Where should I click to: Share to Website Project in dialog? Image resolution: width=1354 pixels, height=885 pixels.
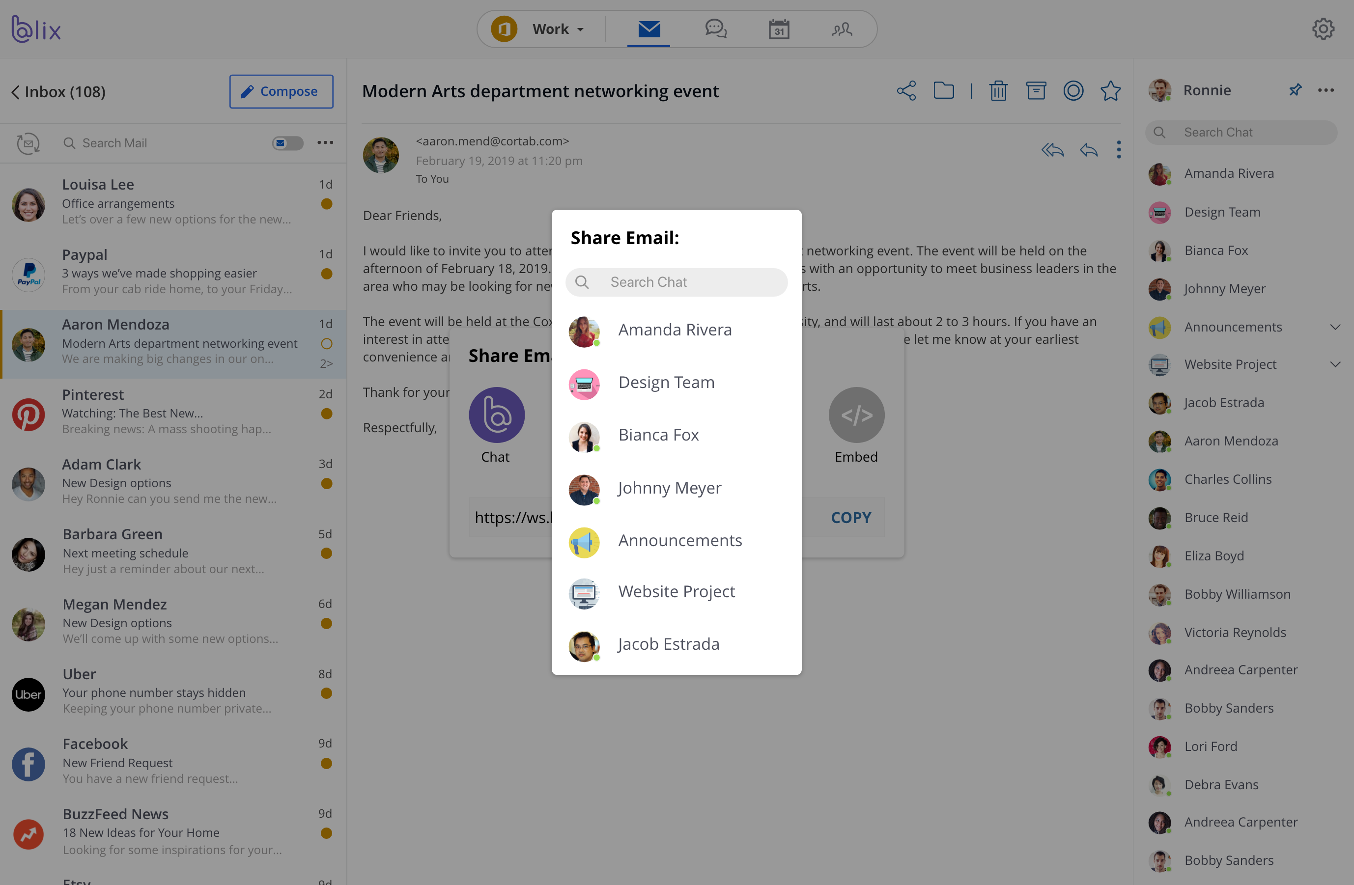[677, 592]
